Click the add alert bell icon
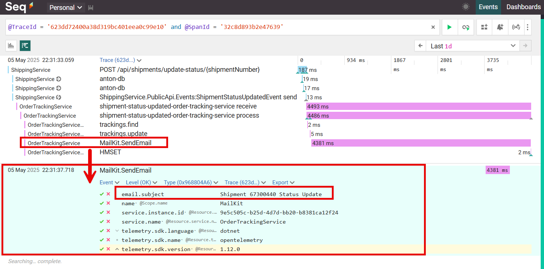Screen dimensions: 544x269 500,27
